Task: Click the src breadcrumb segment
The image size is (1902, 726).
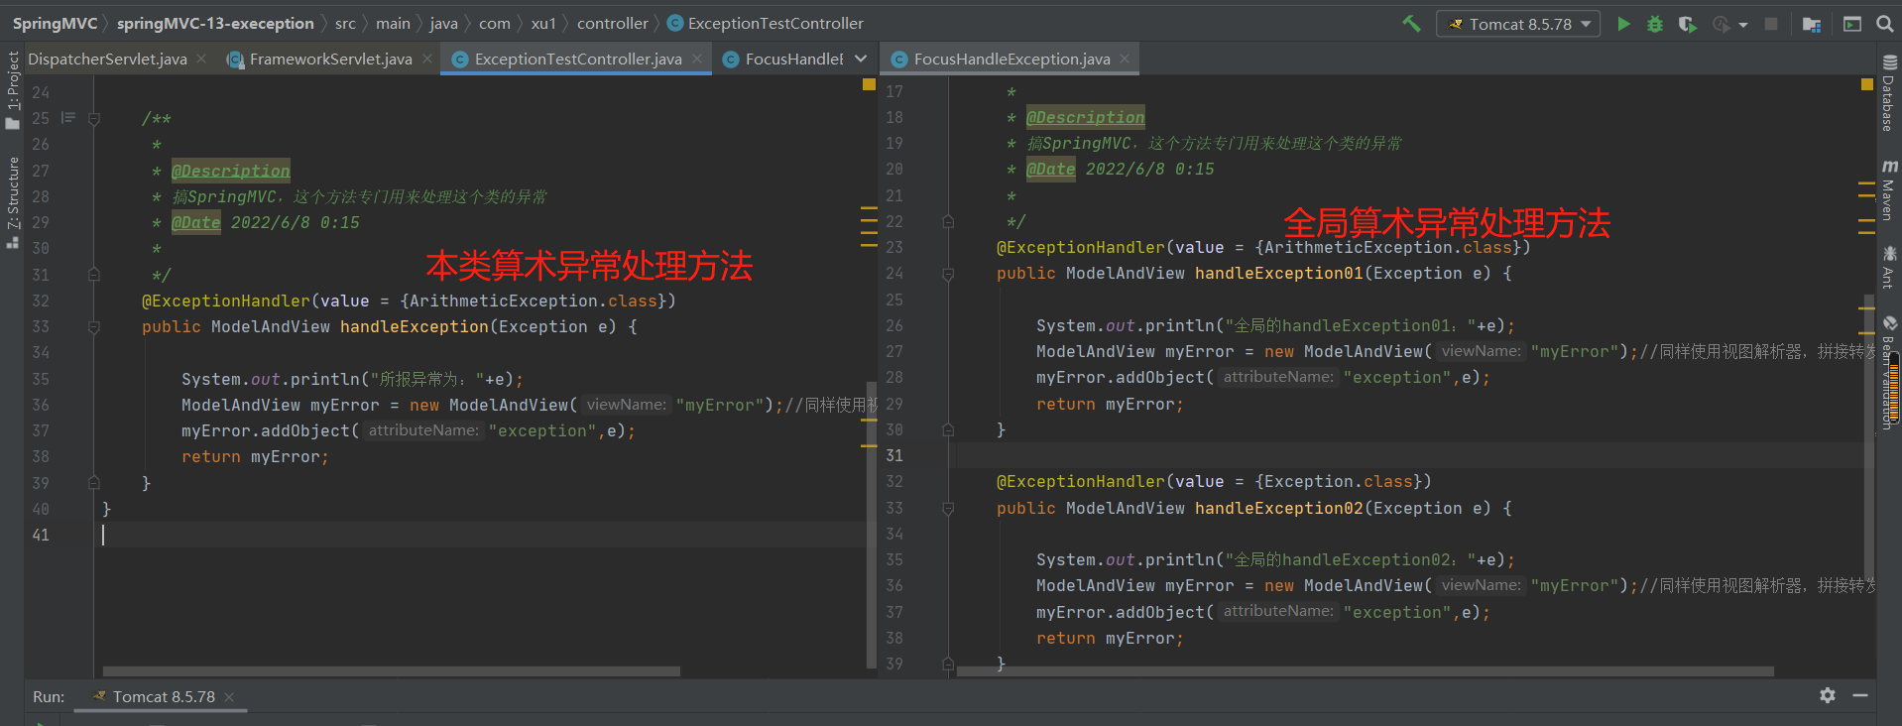Action: click(x=345, y=24)
